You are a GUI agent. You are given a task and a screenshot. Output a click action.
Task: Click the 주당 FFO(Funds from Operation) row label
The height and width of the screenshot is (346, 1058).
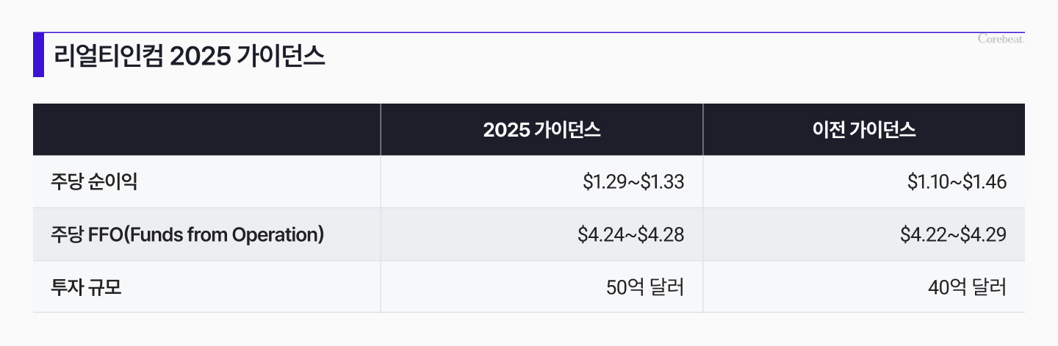coord(187,235)
